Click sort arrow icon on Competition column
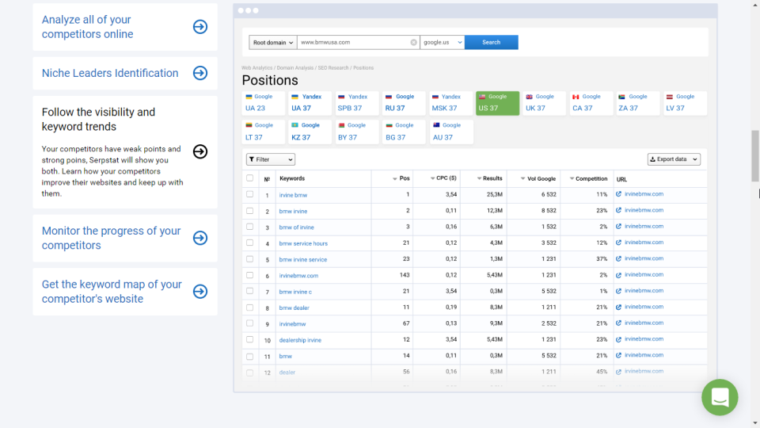Viewport: 760px width, 428px height. click(572, 178)
